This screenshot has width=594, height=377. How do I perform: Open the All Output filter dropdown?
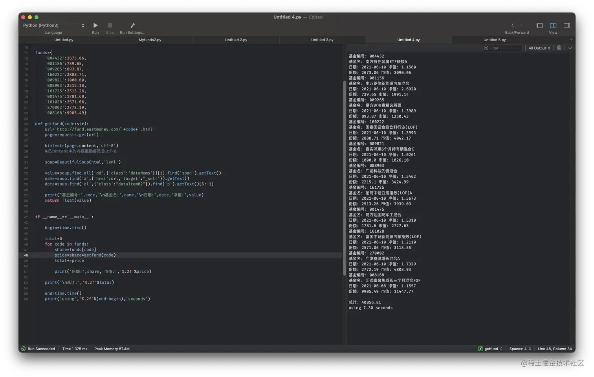[x=539, y=48]
